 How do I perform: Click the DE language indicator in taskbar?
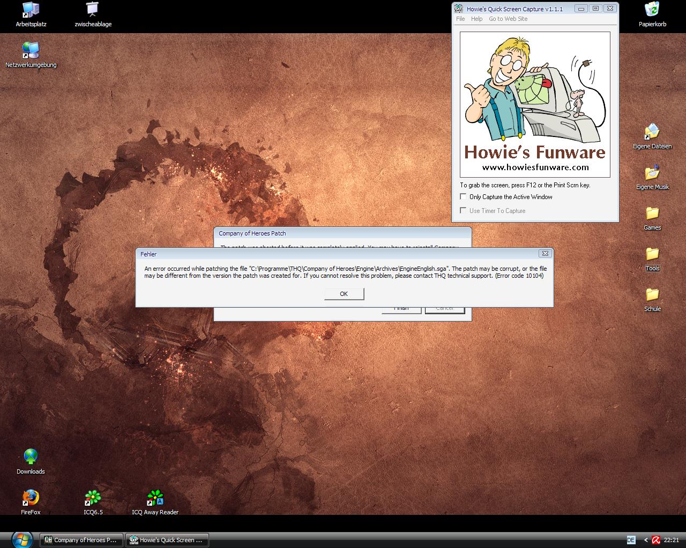coord(631,540)
